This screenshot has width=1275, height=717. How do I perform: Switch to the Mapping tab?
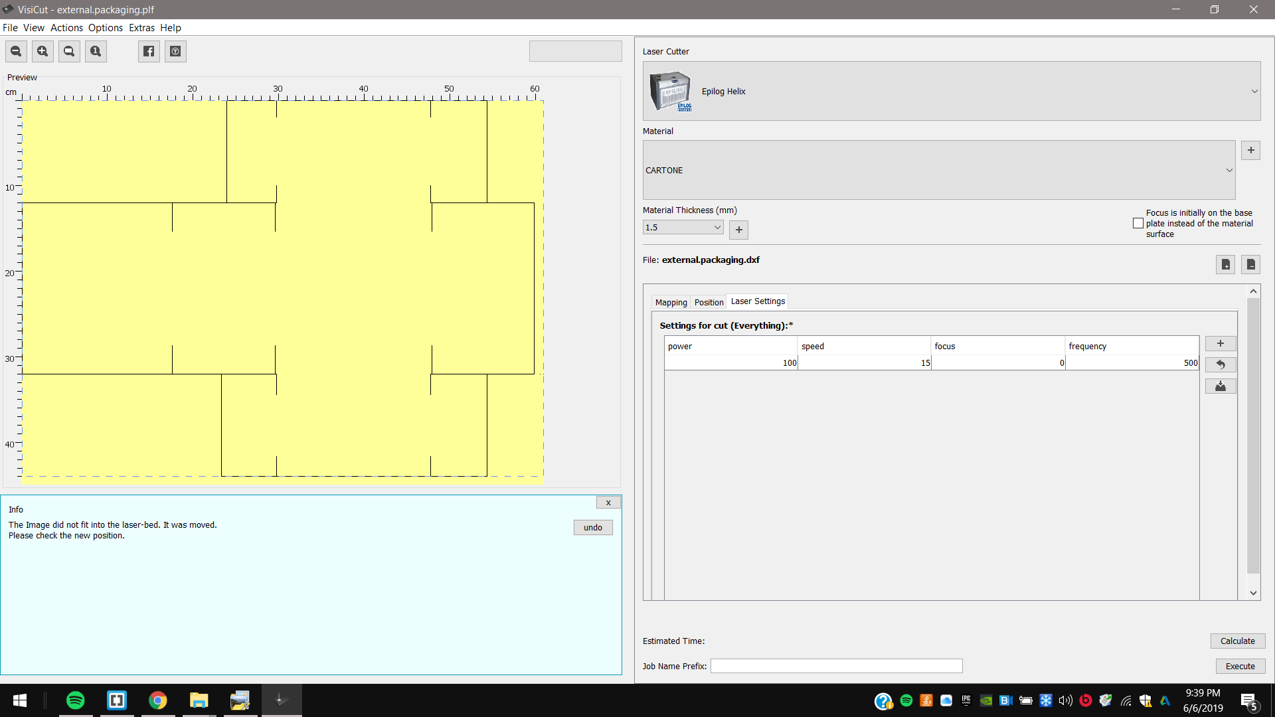tap(671, 302)
